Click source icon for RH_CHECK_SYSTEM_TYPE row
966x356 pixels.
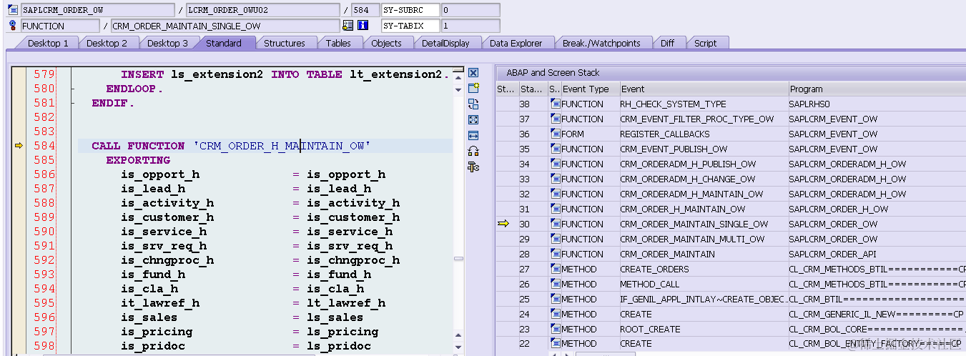click(556, 104)
